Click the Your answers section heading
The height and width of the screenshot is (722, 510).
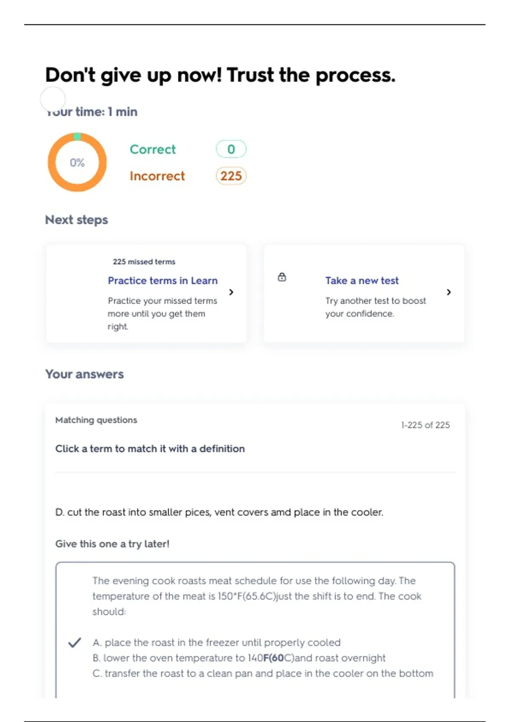[84, 374]
